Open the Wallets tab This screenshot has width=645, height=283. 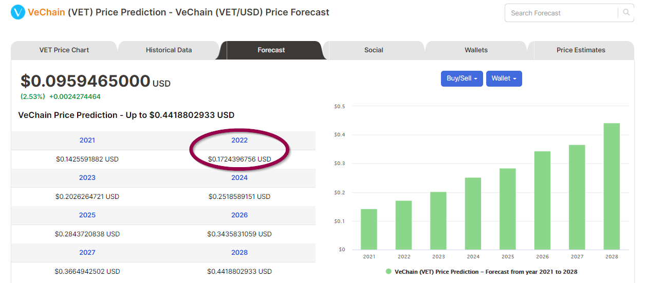click(476, 50)
